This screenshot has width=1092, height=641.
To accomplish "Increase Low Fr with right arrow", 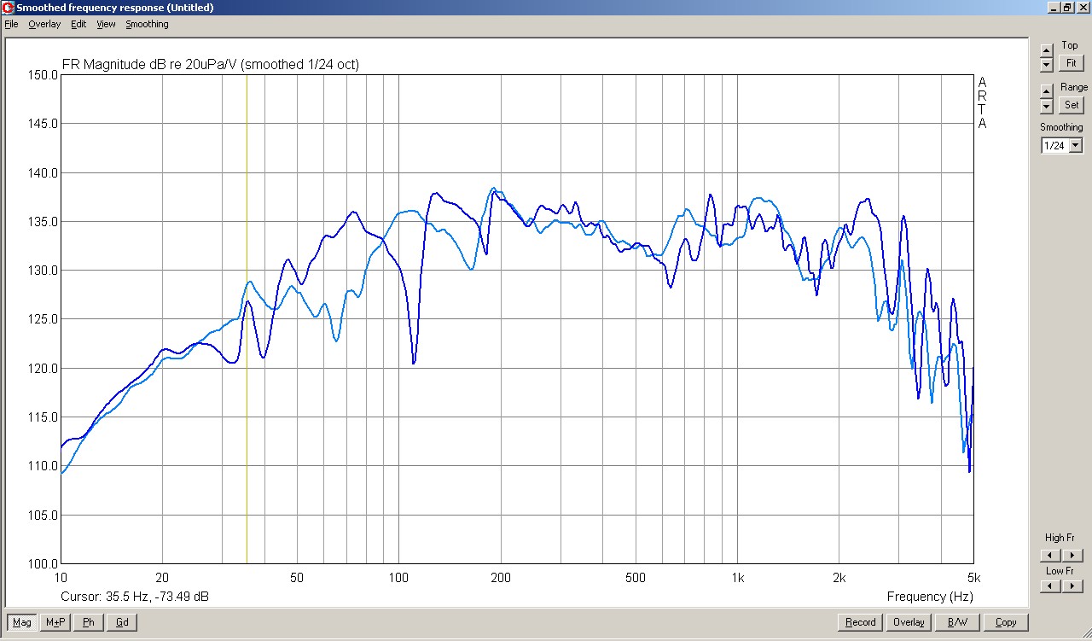I will [x=1073, y=586].
